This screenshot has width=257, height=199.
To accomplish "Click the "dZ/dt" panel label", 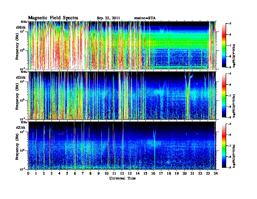I will (x=21, y=127).
